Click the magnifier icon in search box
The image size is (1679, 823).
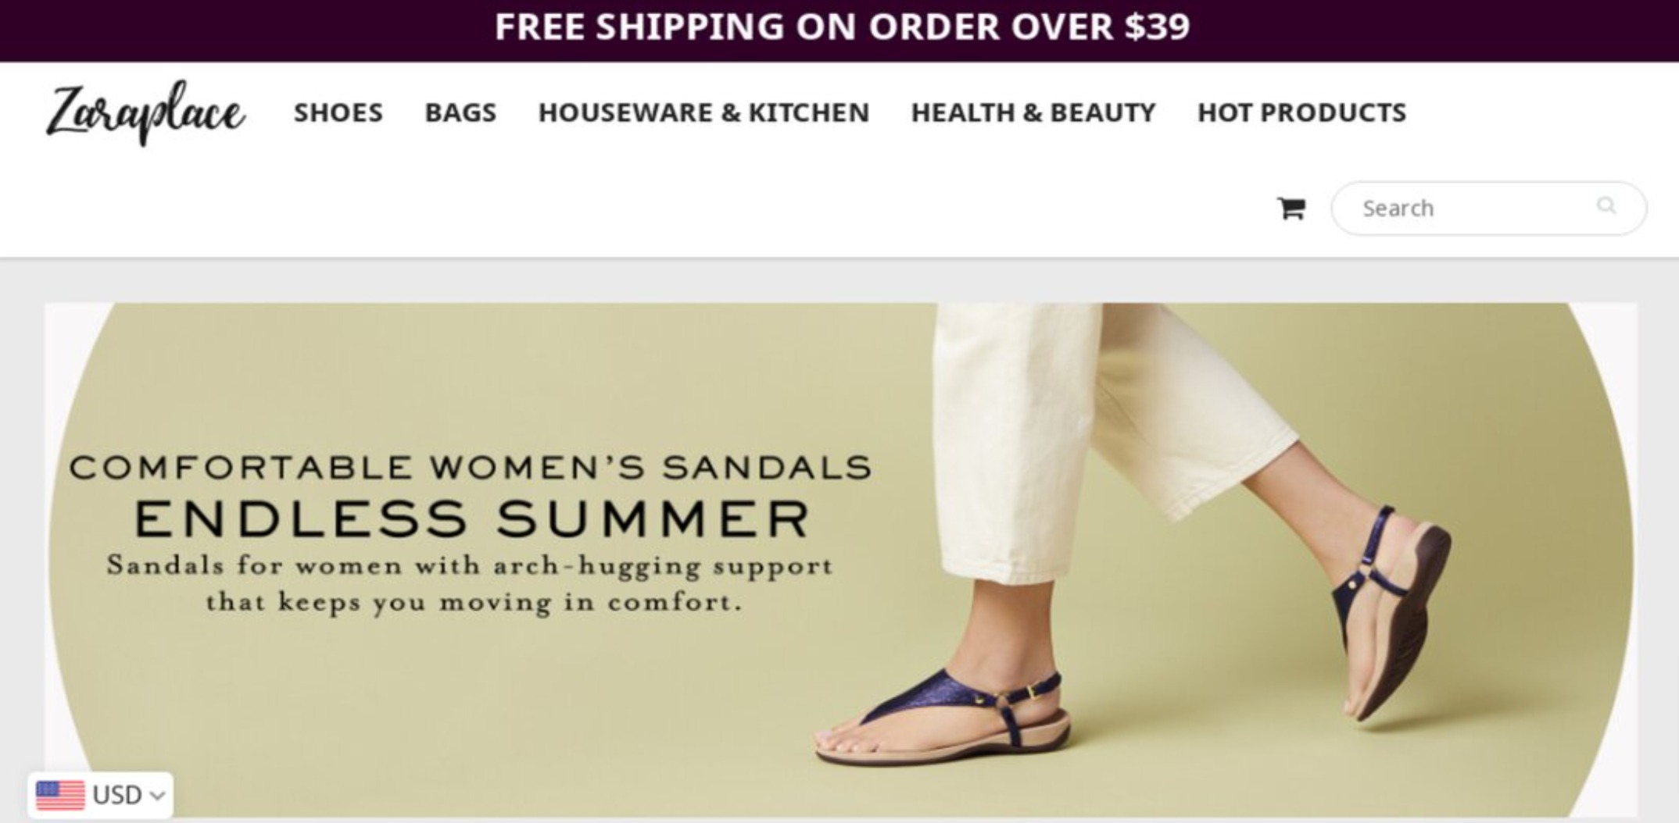tap(1606, 206)
